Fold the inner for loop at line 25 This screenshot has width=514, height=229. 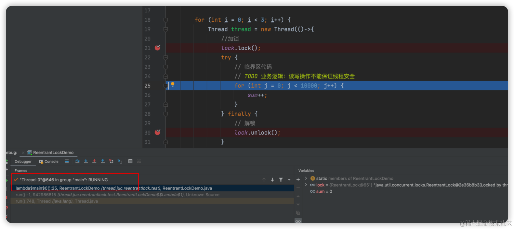click(165, 86)
